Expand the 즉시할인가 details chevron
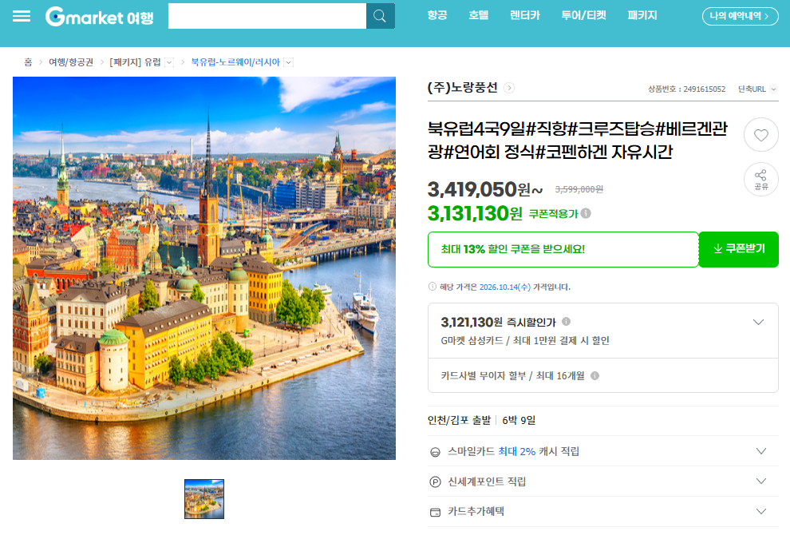The image size is (790, 539). pyautogui.click(x=758, y=322)
